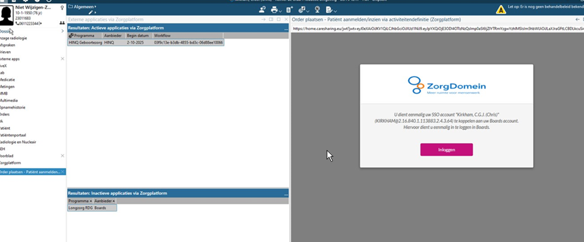Image resolution: width=584 pixels, height=242 pixels.
Task: Select Externe apps in the sidebar
Action: (10, 59)
